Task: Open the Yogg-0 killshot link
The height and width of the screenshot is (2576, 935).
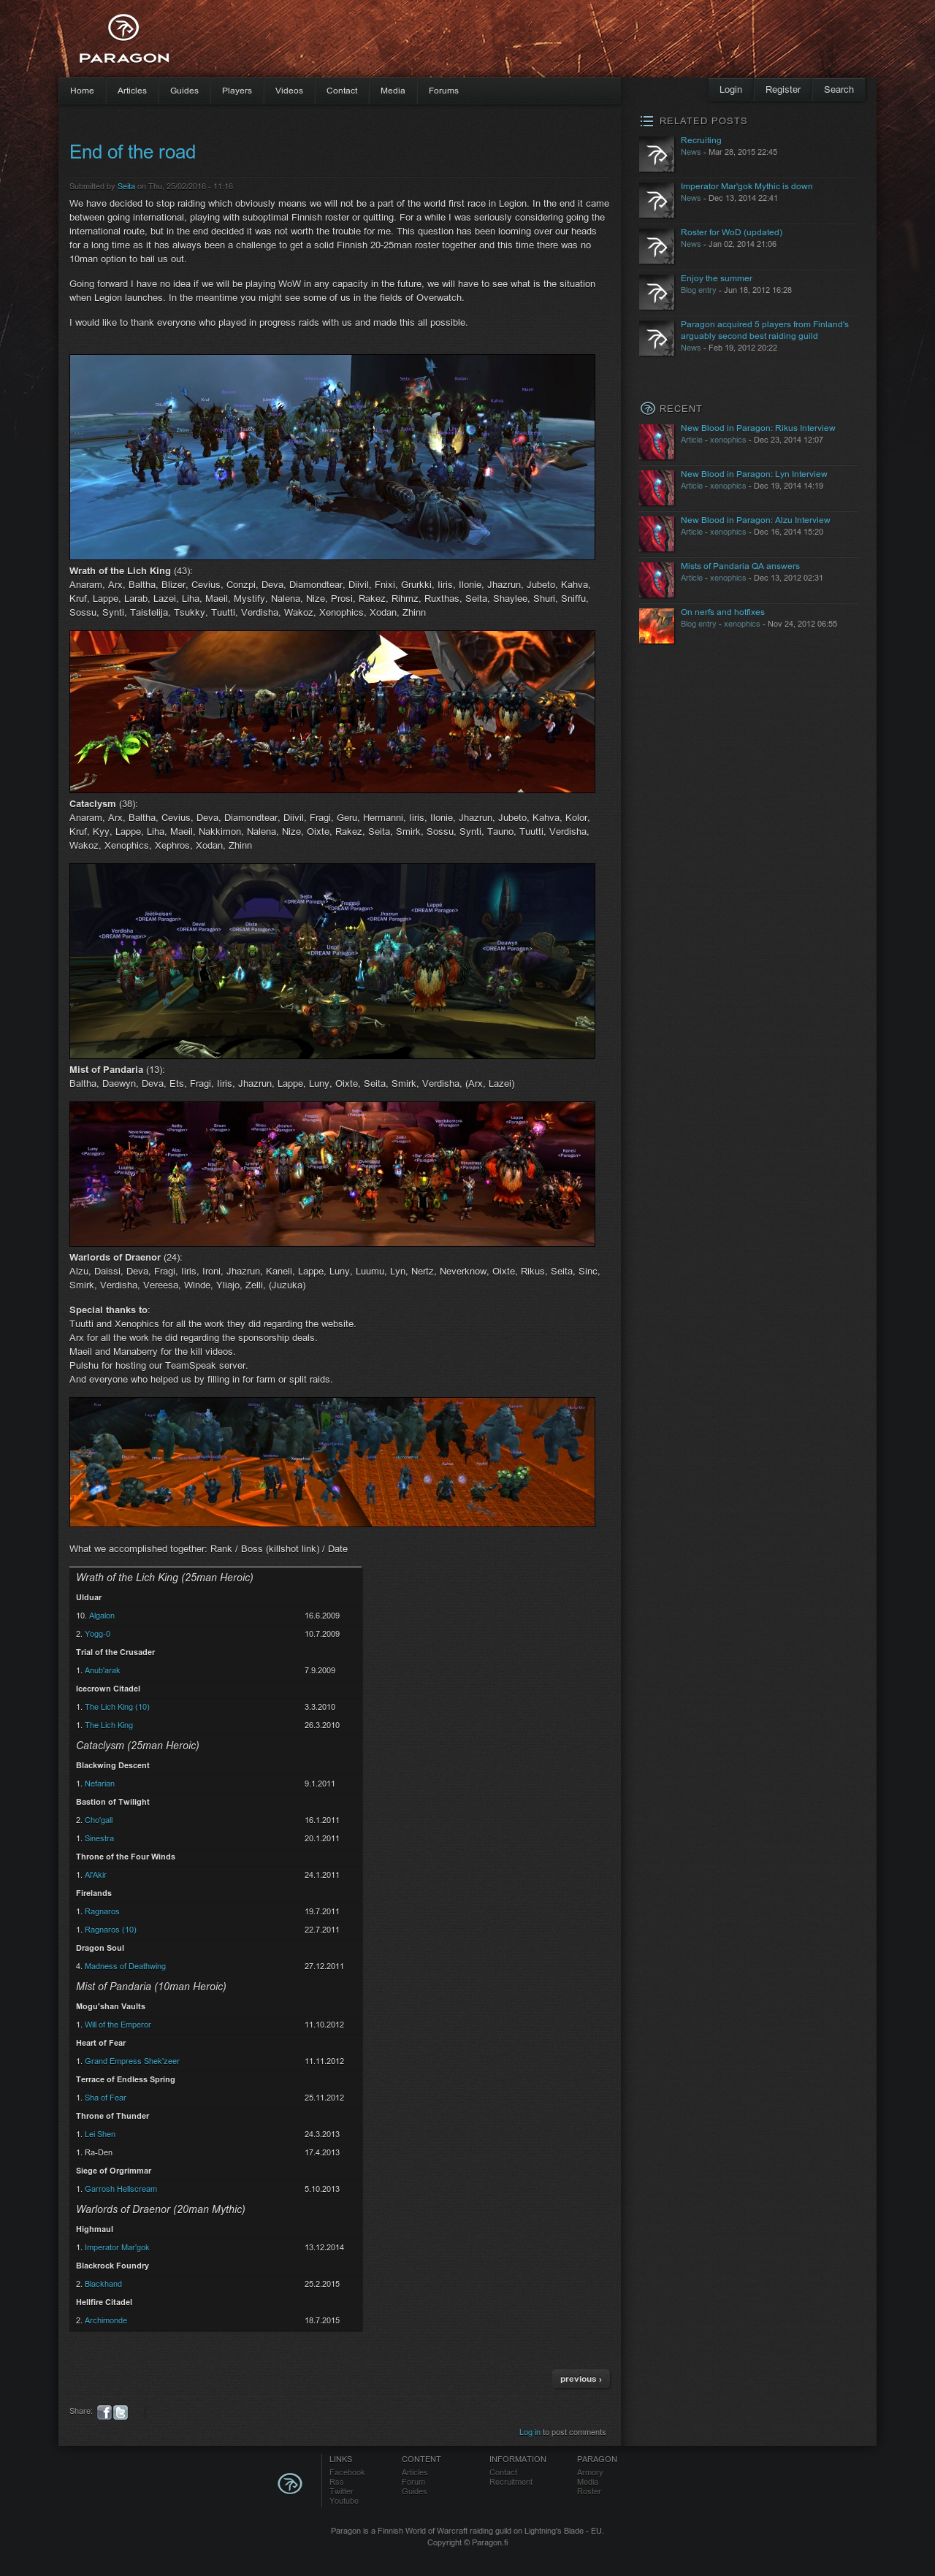Action: (97, 1633)
